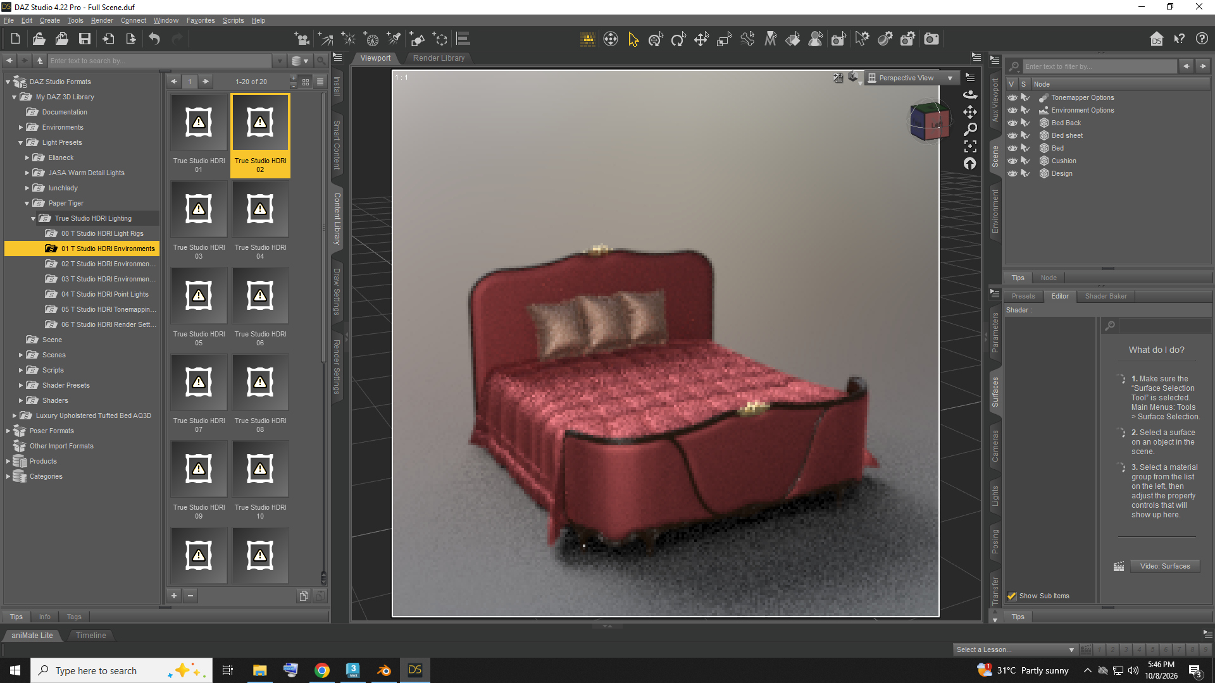Open a file using the folder icon
Screen dimensions: 1215x683
coord(39,39)
